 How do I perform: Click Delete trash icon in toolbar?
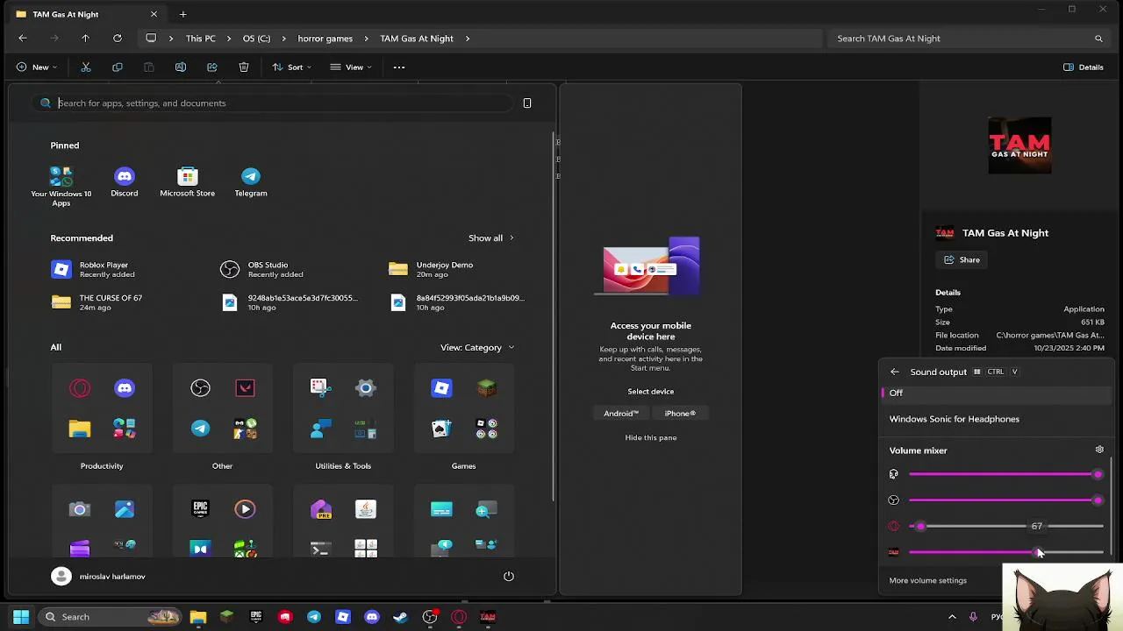point(244,67)
